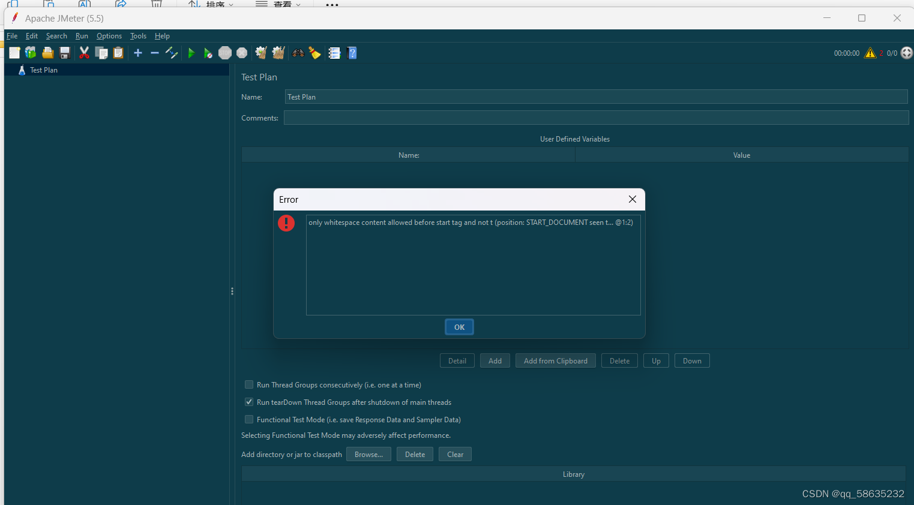This screenshot has height=505, width=914.
Task: Toggle Functional Test Mode checkbox
Action: tap(249, 419)
